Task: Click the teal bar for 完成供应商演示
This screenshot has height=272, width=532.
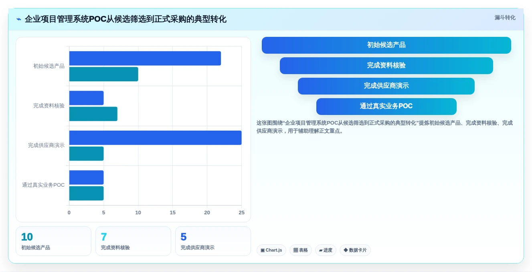Action: tap(86, 154)
